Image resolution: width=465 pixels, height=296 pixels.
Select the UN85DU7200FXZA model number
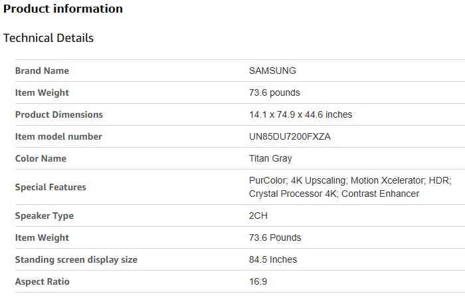point(290,136)
